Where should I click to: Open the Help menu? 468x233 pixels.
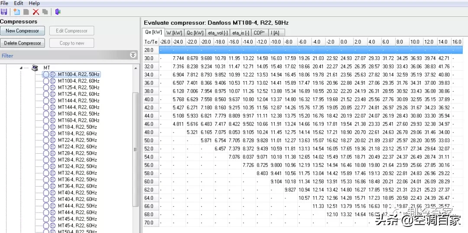click(34, 3)
